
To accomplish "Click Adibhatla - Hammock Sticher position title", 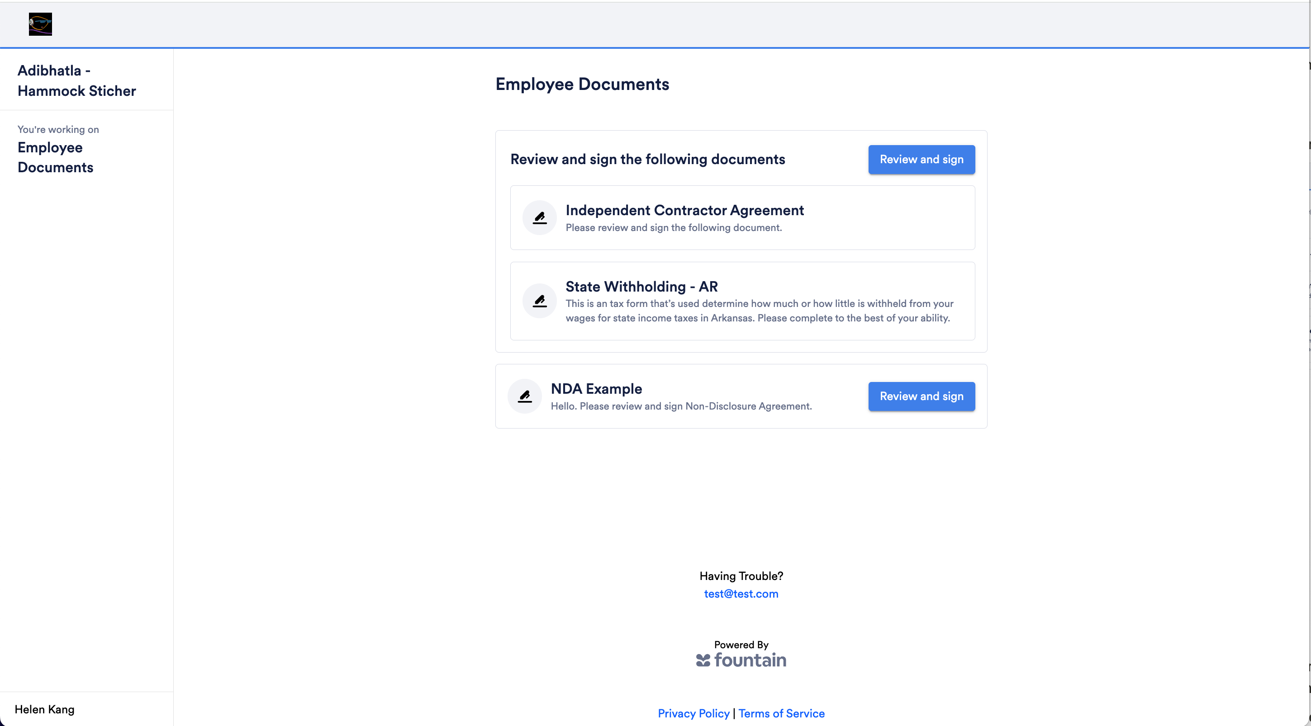I will (x=77, y=80).
